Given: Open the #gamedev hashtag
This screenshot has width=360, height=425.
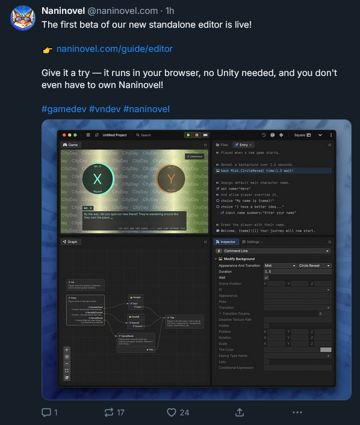Looking at the screenshot, I should point(64,109).
